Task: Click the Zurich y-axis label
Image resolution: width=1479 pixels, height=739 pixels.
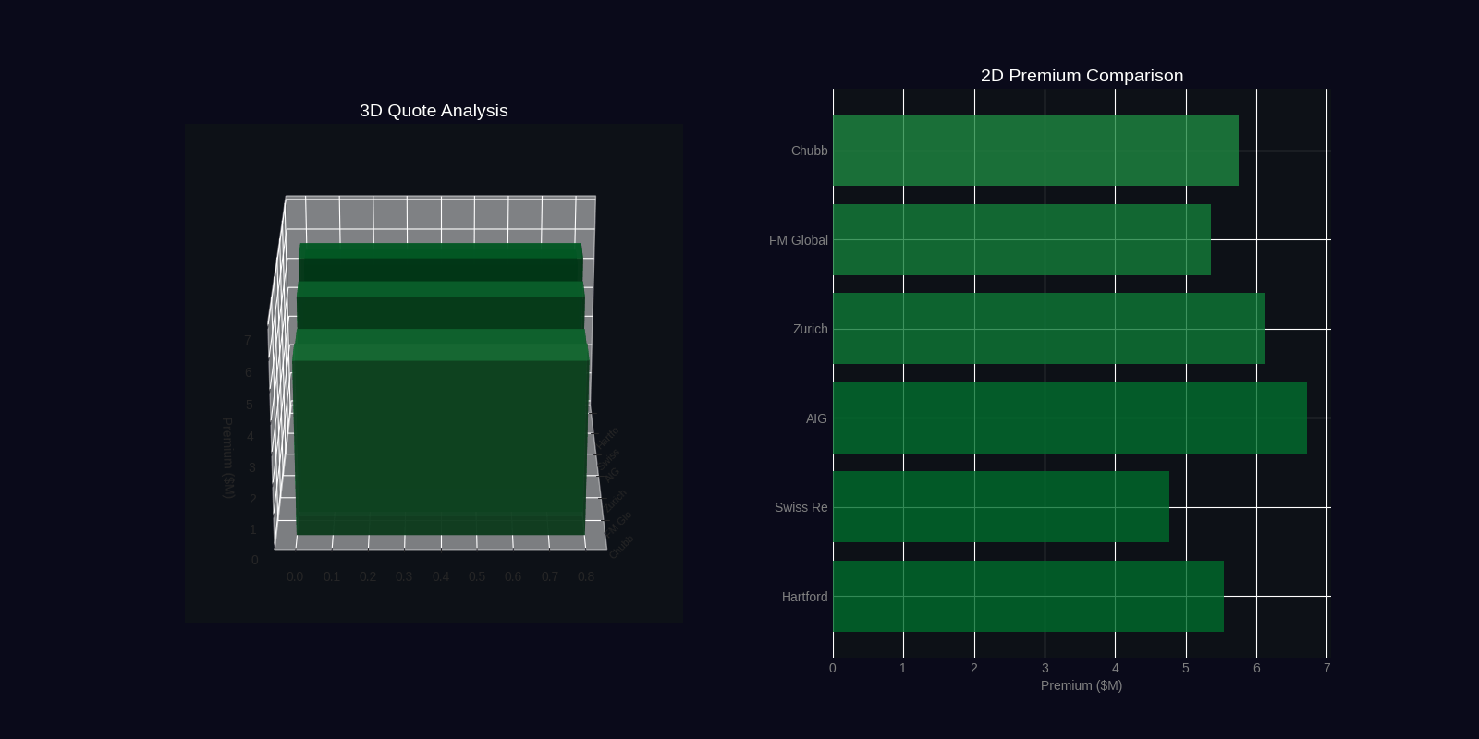Action: point(810,329)
